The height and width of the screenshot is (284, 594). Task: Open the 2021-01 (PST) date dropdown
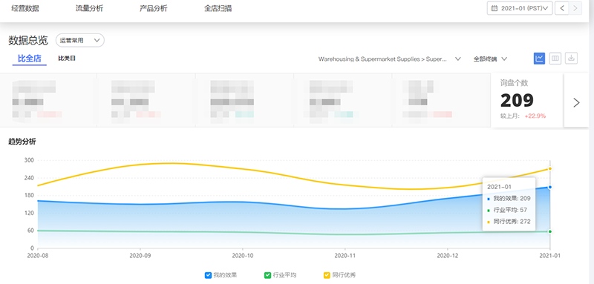[x=520, y=8]
